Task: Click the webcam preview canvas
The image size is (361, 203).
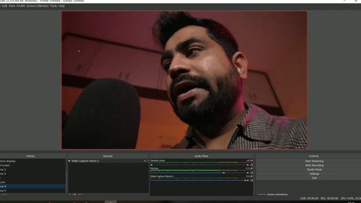Action: coord(184,80)
